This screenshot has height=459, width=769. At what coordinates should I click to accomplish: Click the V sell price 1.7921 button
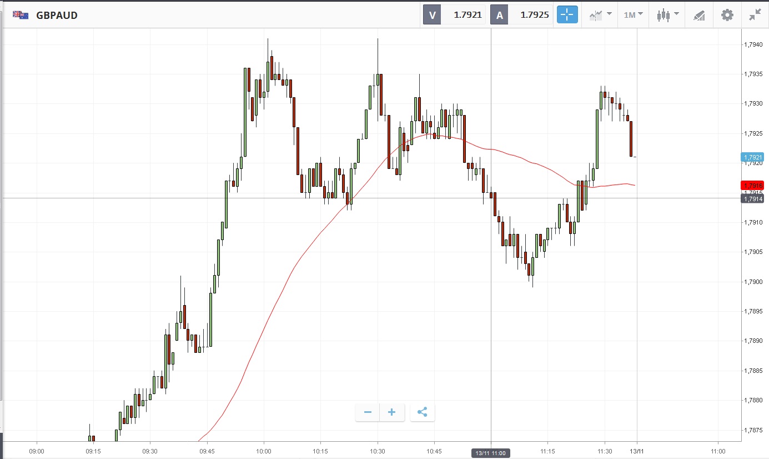click(454, 15)
